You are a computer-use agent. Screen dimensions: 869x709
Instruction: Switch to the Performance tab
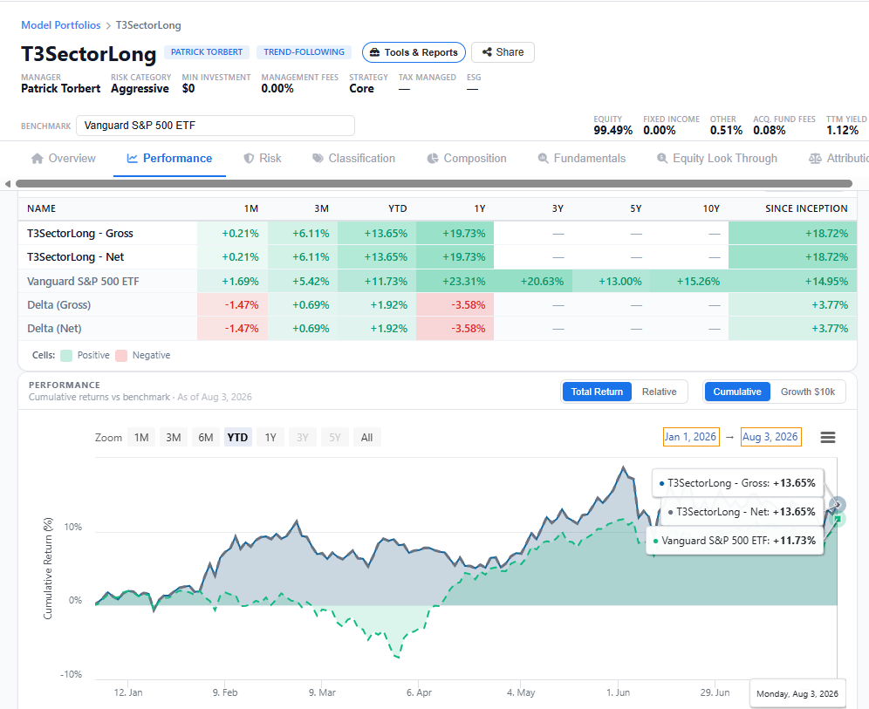(169, 159)
